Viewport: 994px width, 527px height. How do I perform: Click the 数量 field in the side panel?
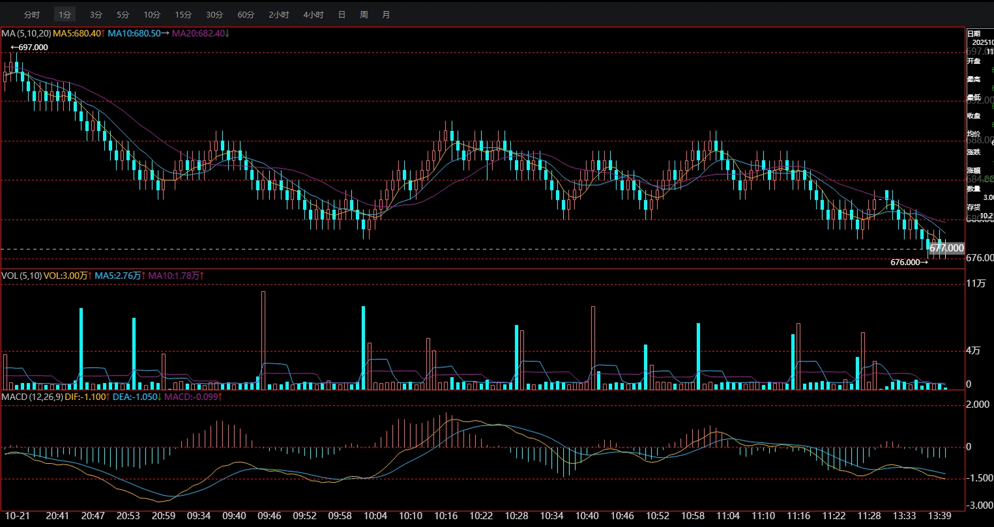[973, 188]
